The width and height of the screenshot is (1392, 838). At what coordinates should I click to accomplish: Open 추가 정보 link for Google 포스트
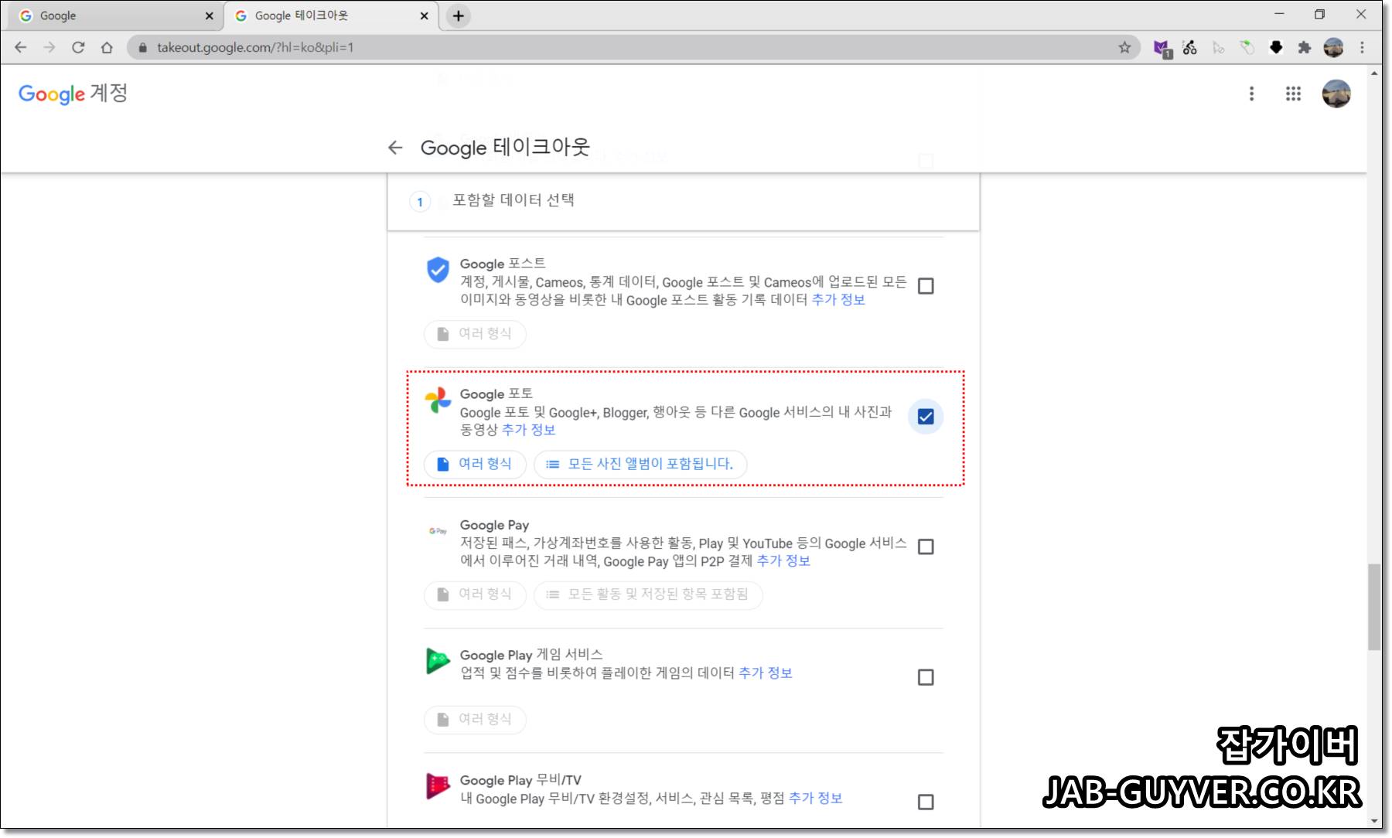838,300
